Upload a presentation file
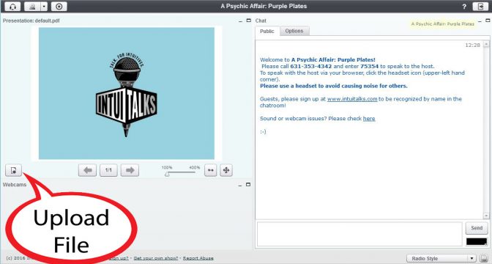This screenshot has width=492, height=264. [x=13, y=170]
